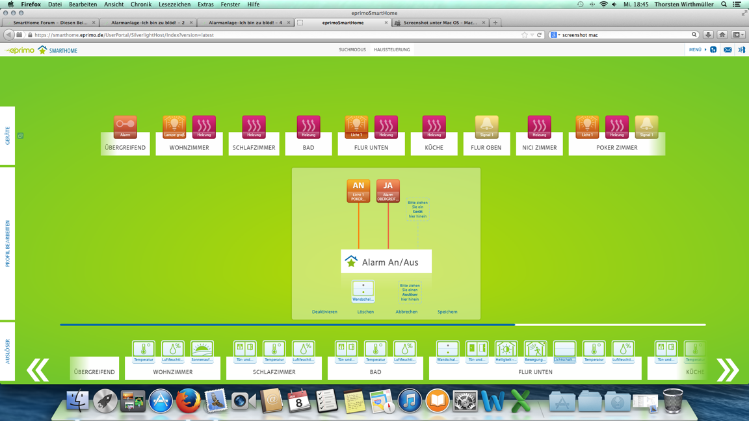Select the Alarm device under Übergreifend

point(125,127)
